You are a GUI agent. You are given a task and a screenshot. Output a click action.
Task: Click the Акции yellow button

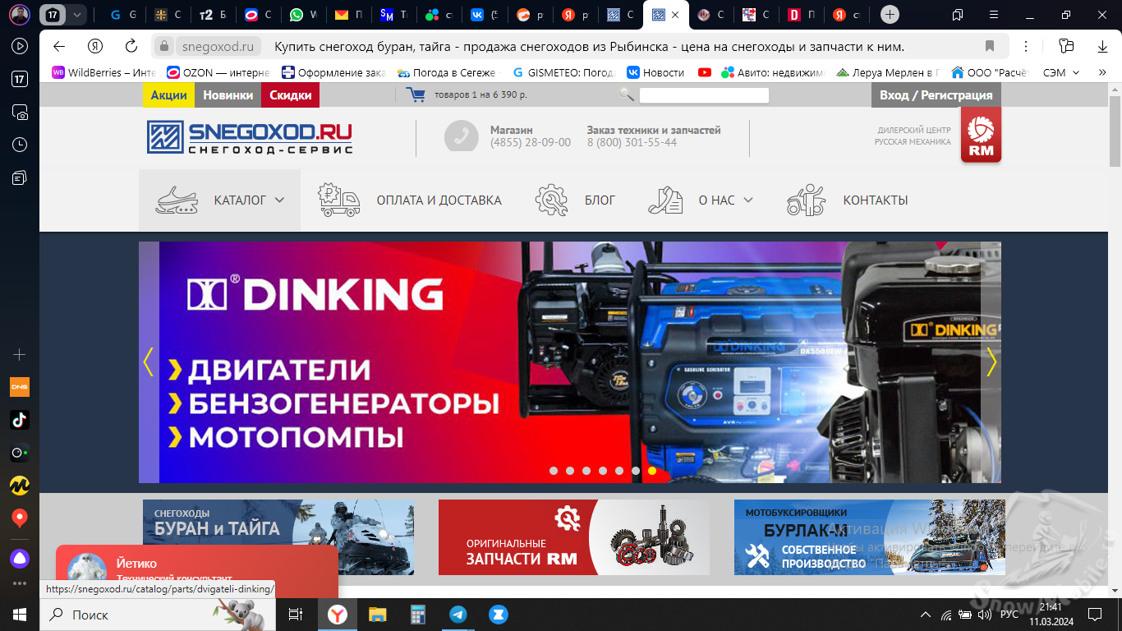[168, 95]
